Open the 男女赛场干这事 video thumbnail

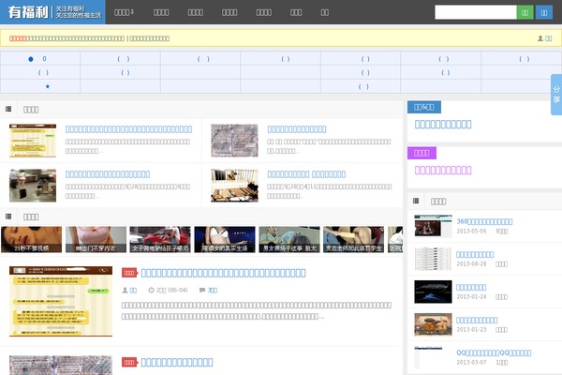click(289, 239)
